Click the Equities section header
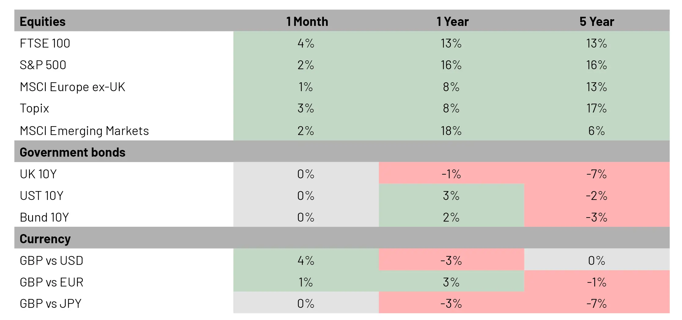Screen dimensions: 682x320 tap(42, 22)
